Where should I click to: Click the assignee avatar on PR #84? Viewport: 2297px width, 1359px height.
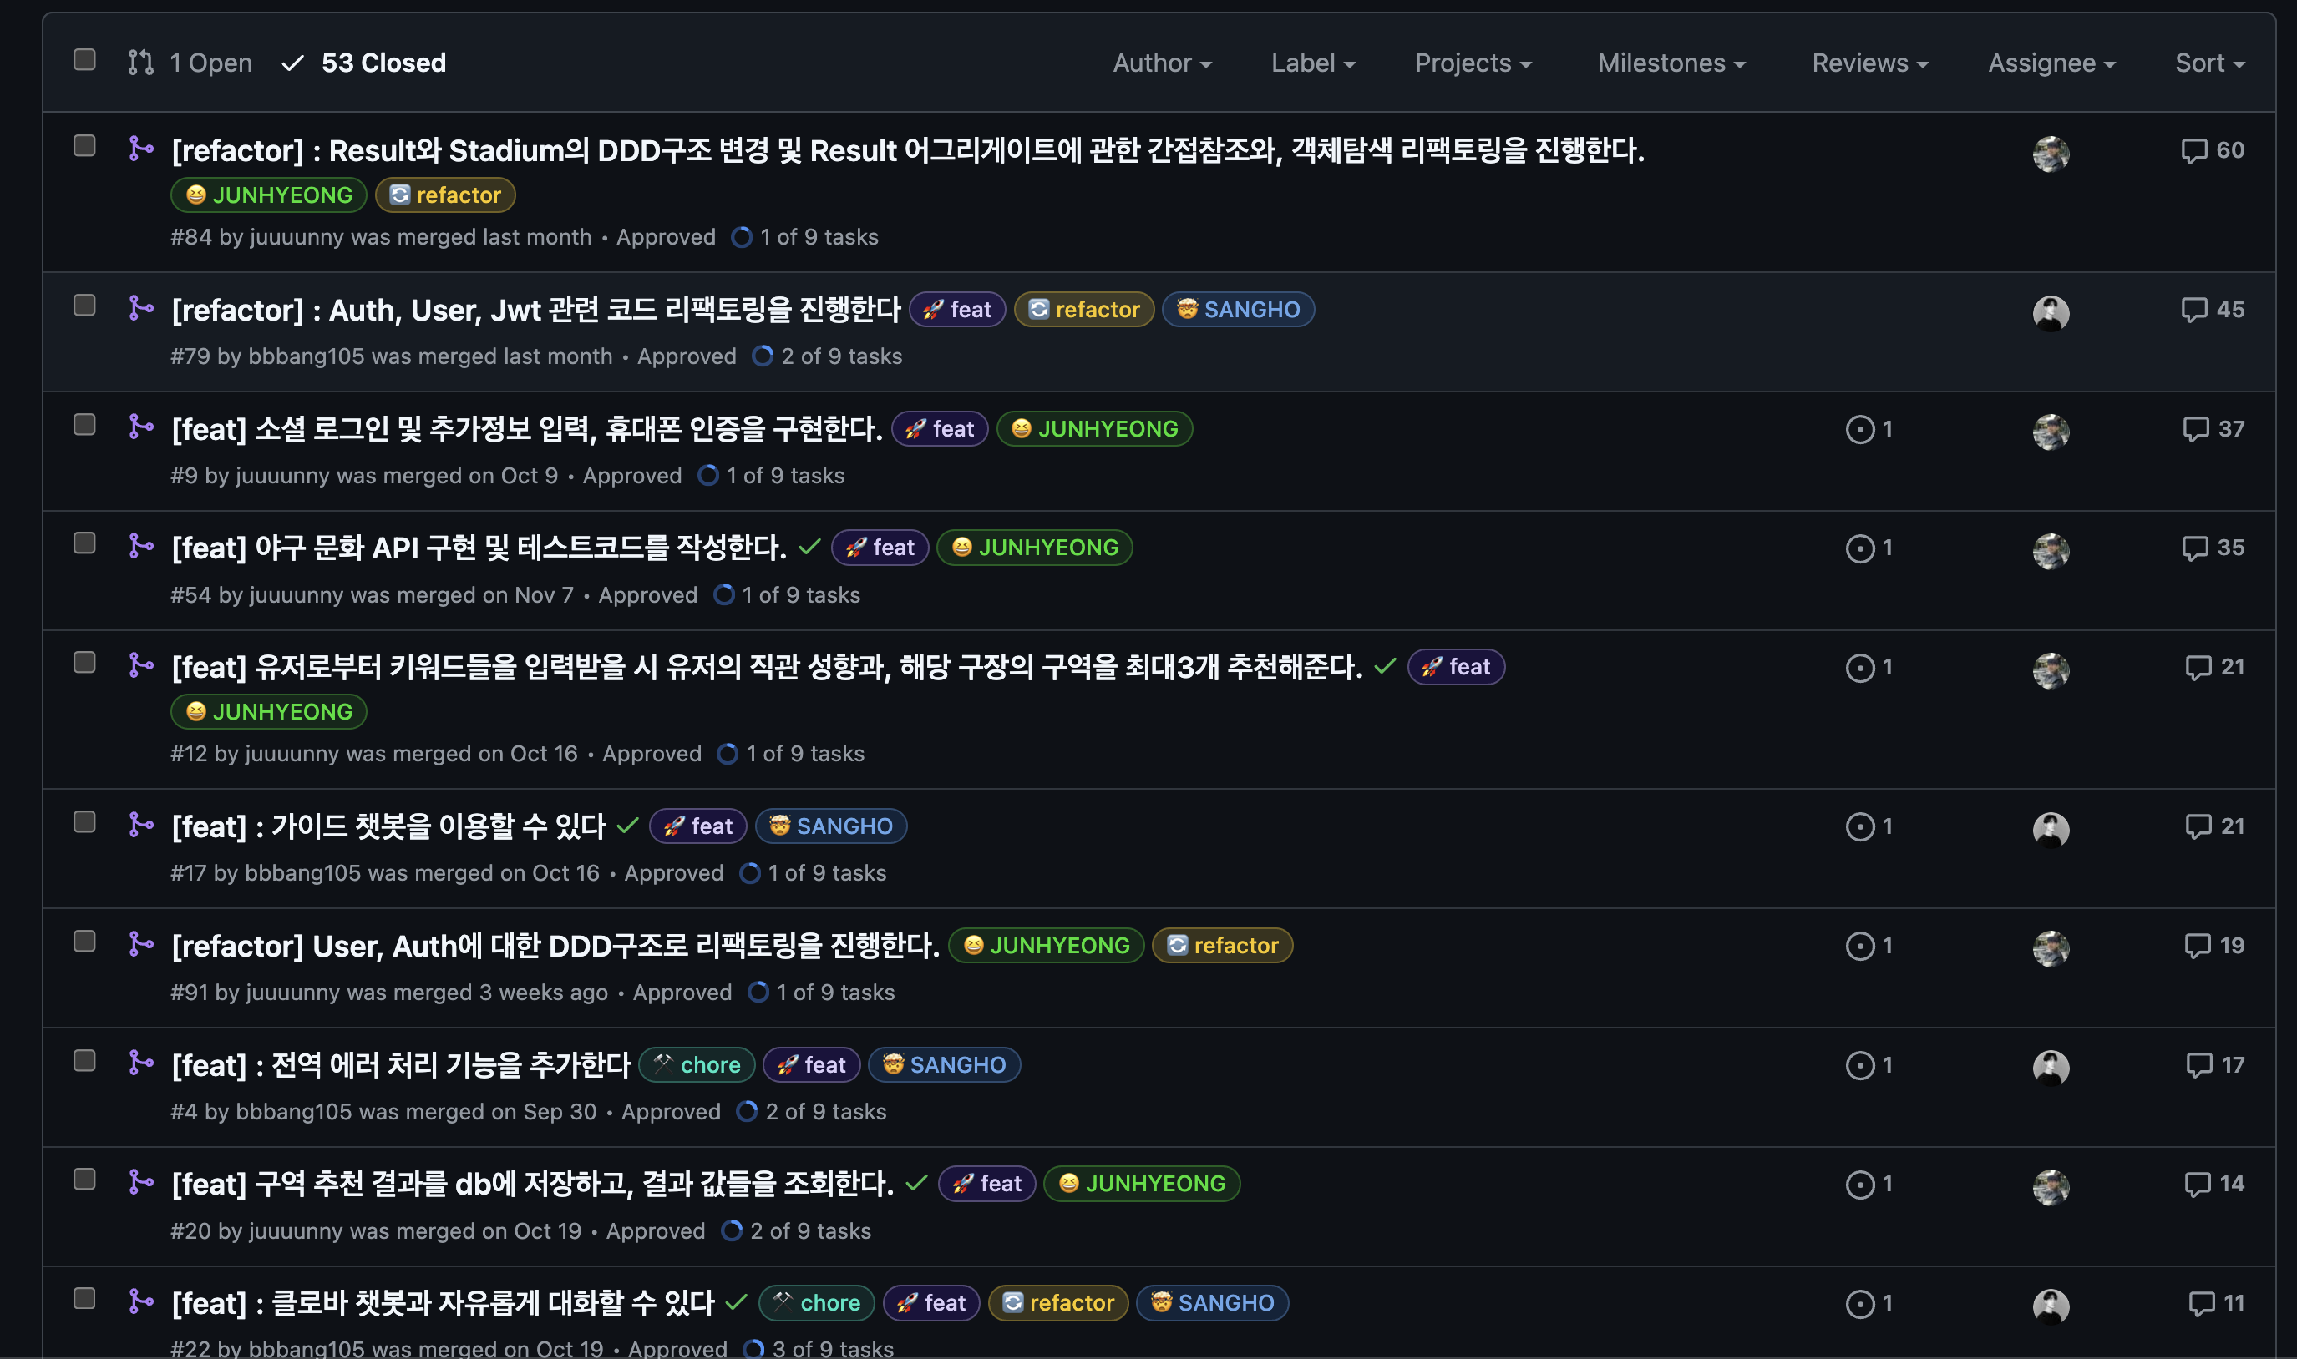2050,154
